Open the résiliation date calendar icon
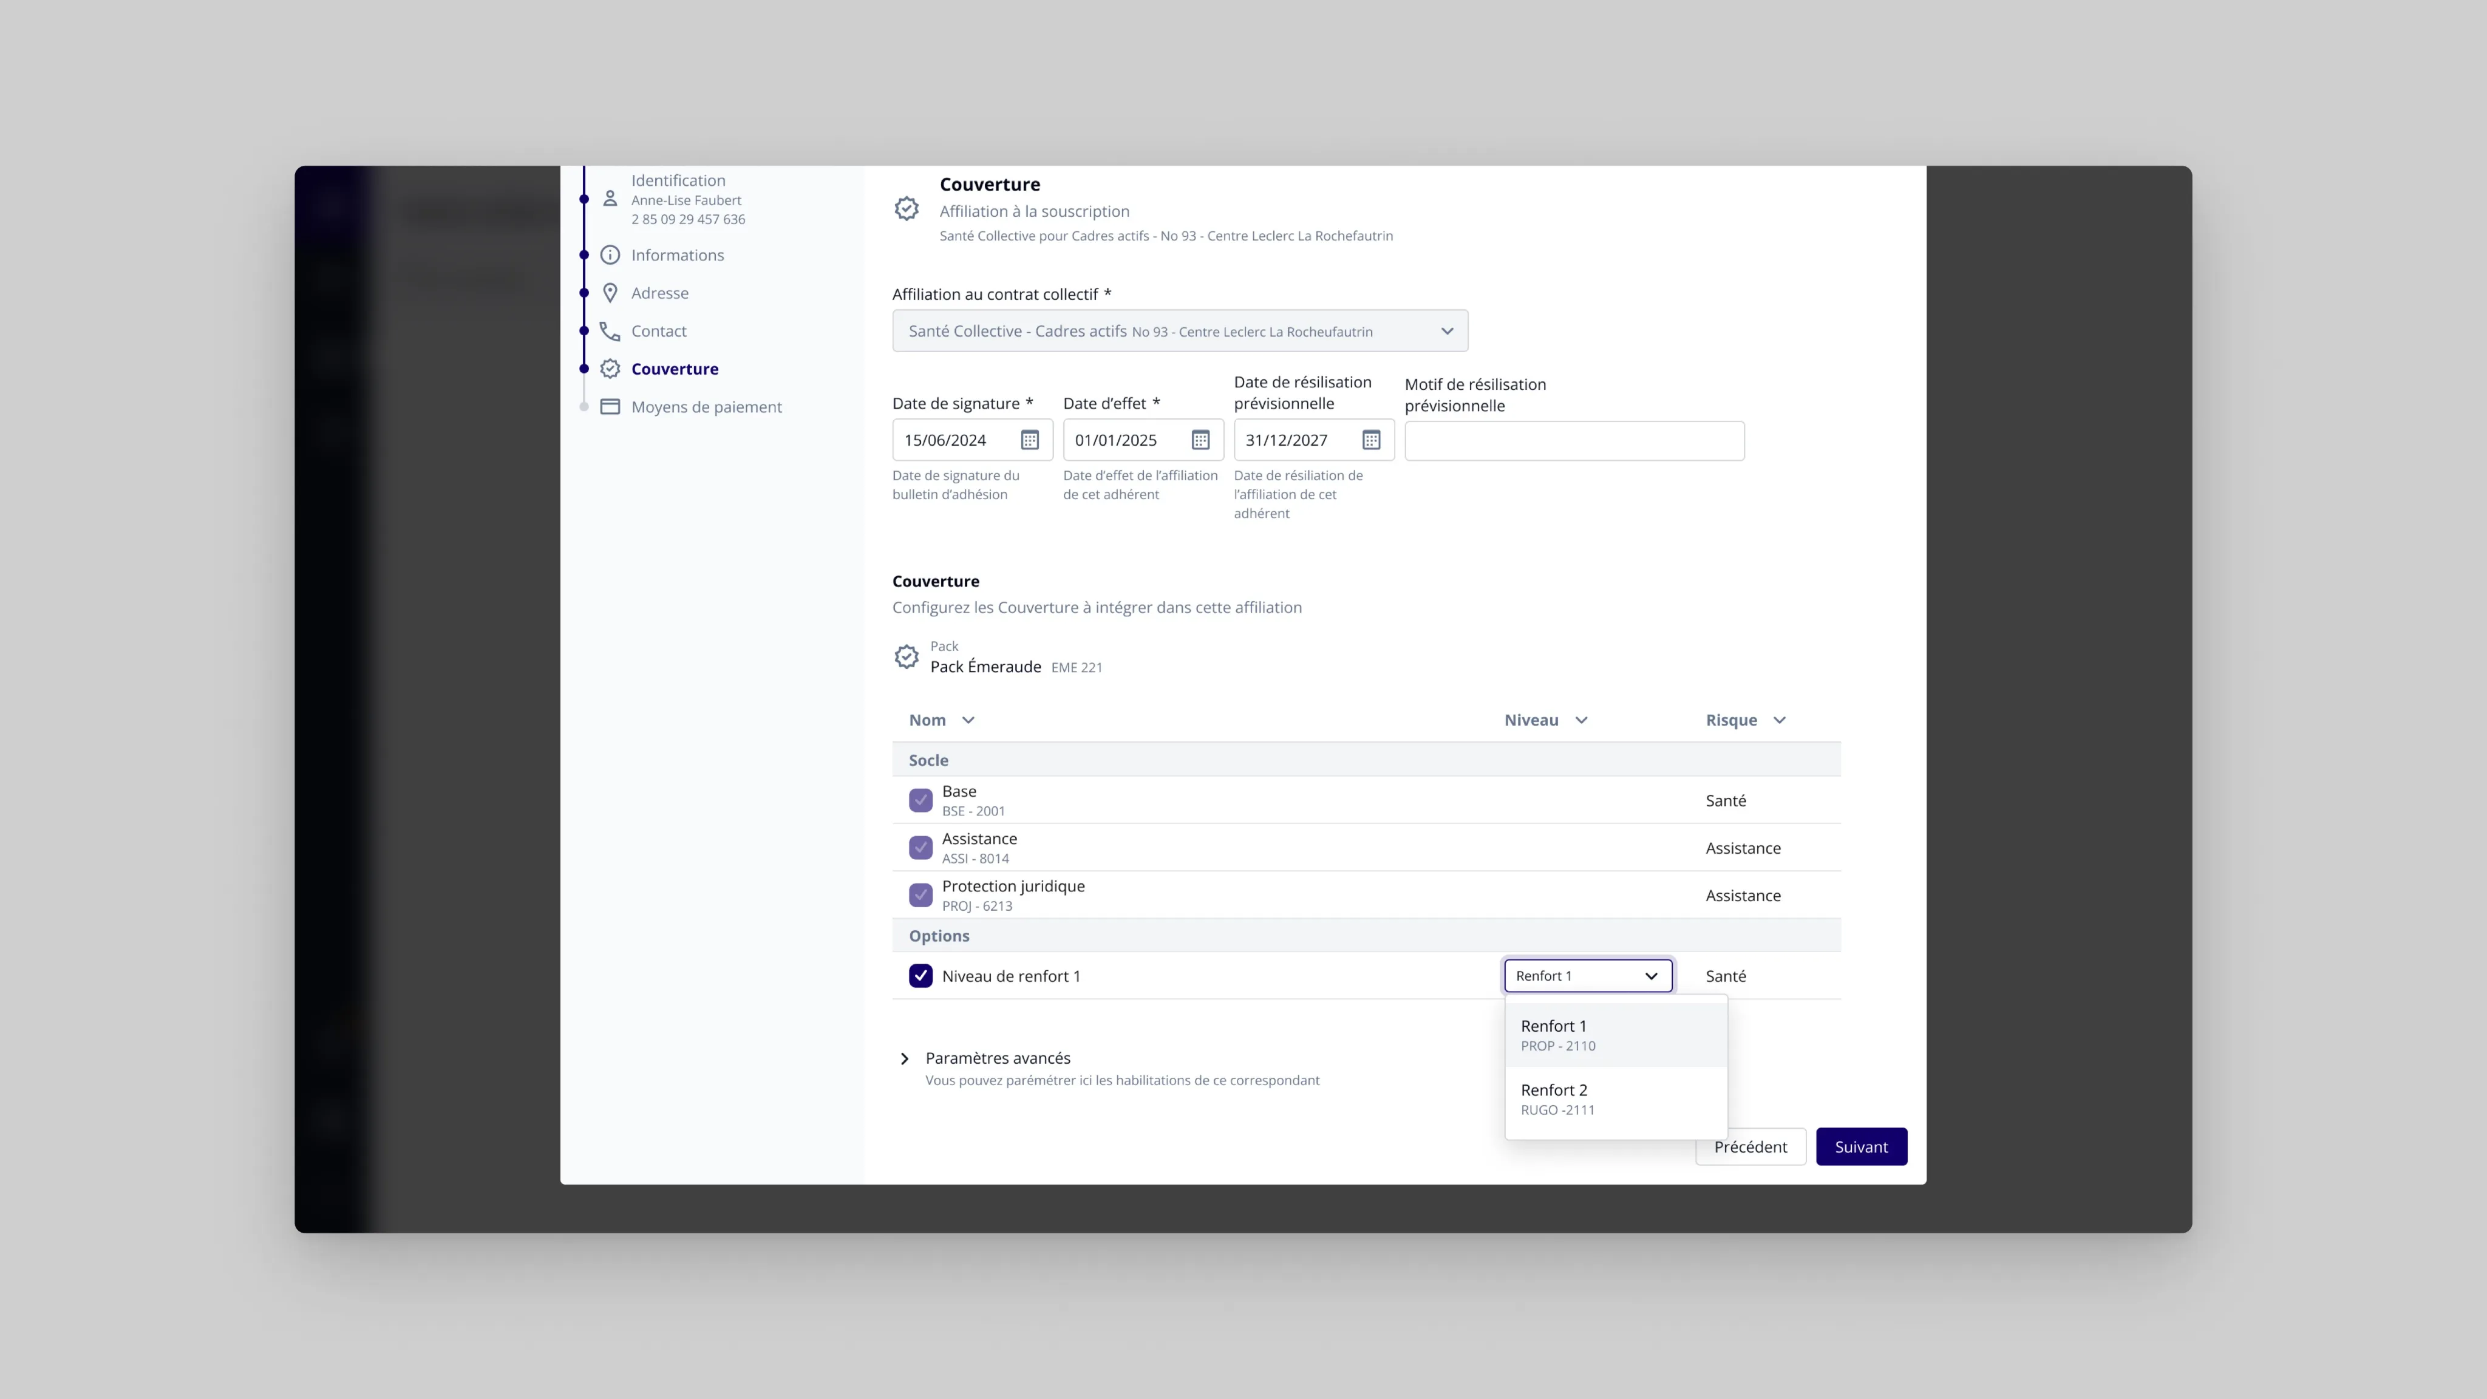The height and width of the screenshot is (1399, 2487). (1371, 440)
